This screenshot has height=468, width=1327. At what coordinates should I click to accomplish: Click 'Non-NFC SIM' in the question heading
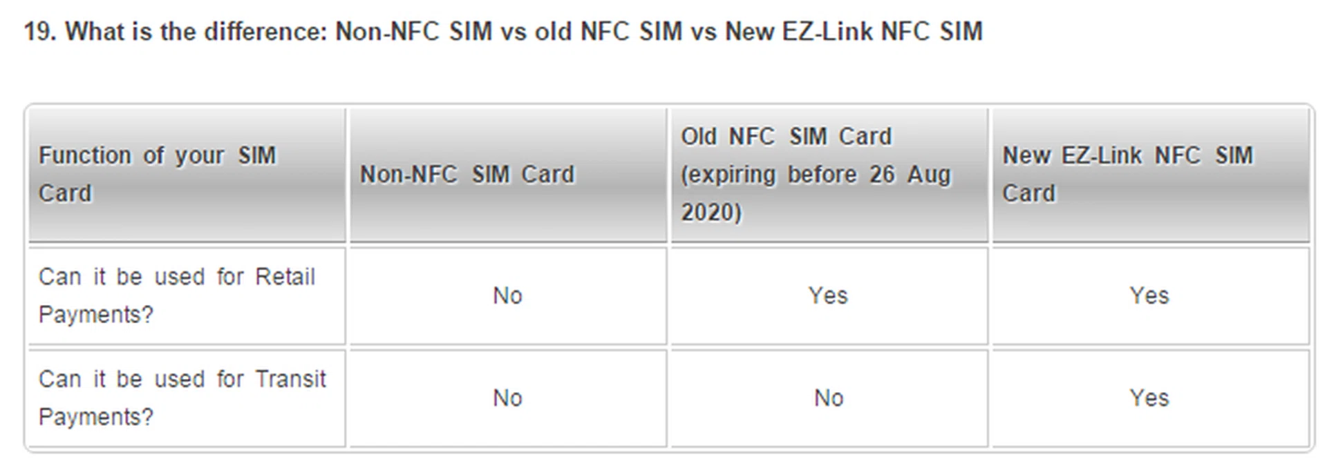coord(413,32)
